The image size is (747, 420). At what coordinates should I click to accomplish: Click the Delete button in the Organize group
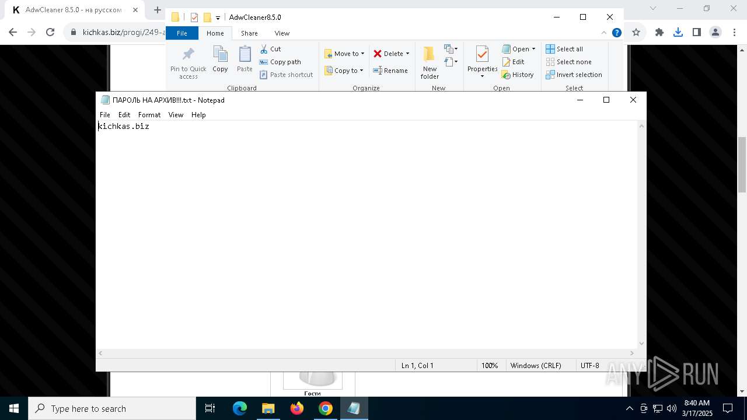pos(388,54)
